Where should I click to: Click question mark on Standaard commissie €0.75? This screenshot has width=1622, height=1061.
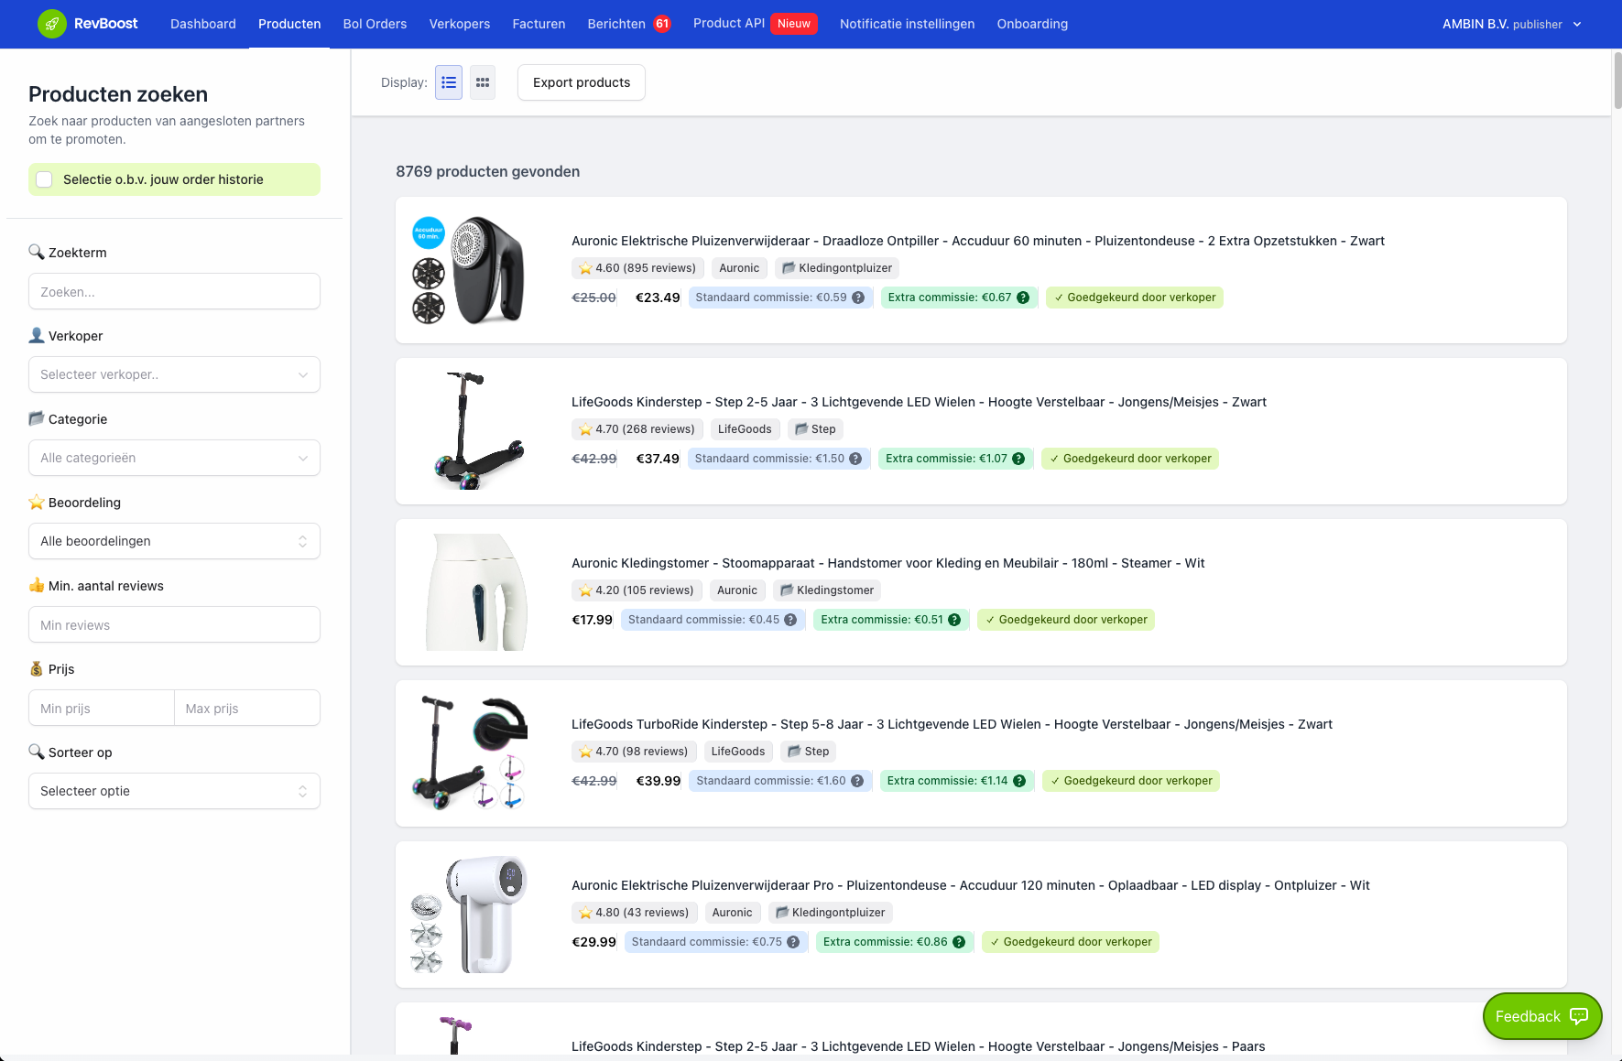[x=792, y=941]
